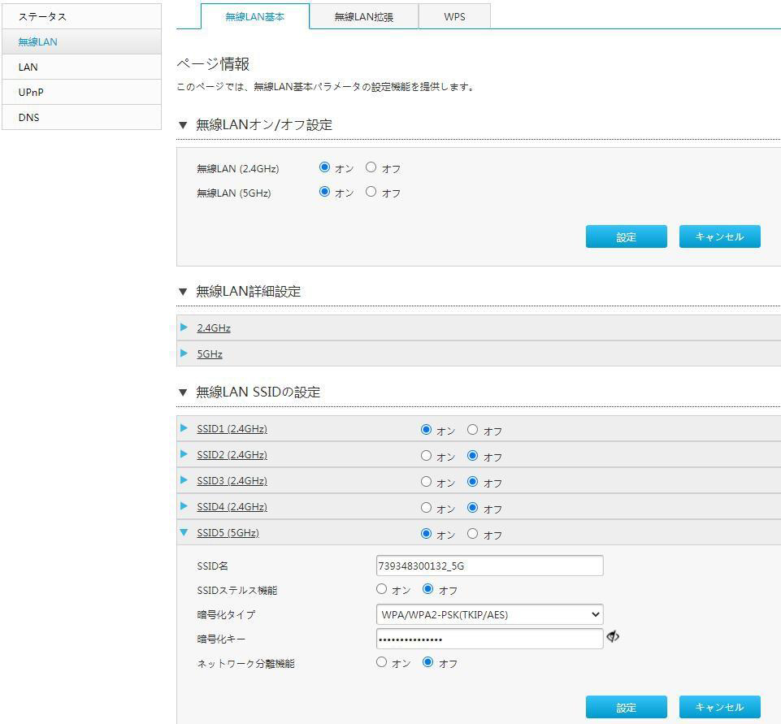Screen dimensions: 781x724
Task: Expand the SSID1 (2.4GHz) row arrow
Action: [x=184, y=428]
